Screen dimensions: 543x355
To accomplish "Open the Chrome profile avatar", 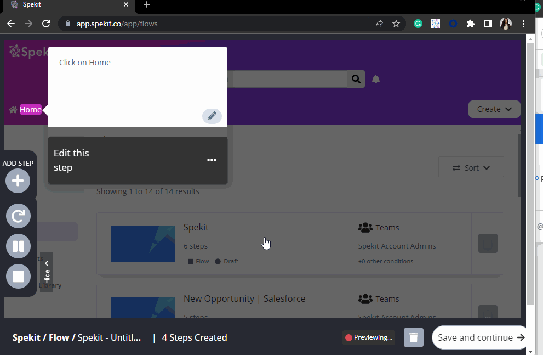I will click(506, 24).
